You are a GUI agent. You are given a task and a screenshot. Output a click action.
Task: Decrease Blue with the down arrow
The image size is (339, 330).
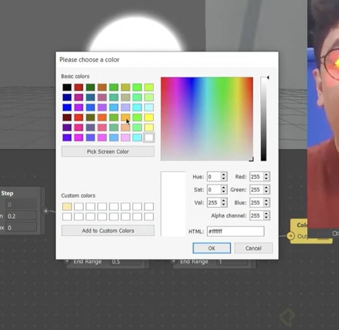pyautogui.click(x=266, y=205)
